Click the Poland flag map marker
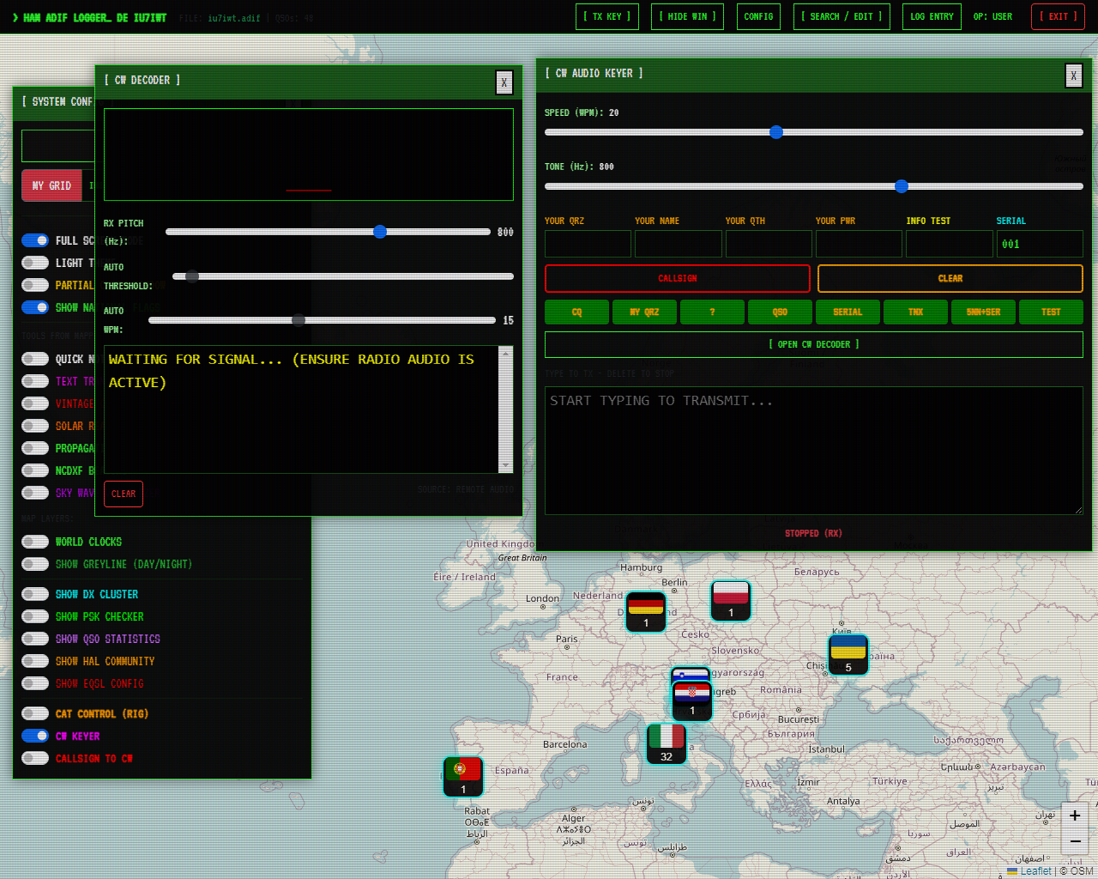 tap(731, 600)
